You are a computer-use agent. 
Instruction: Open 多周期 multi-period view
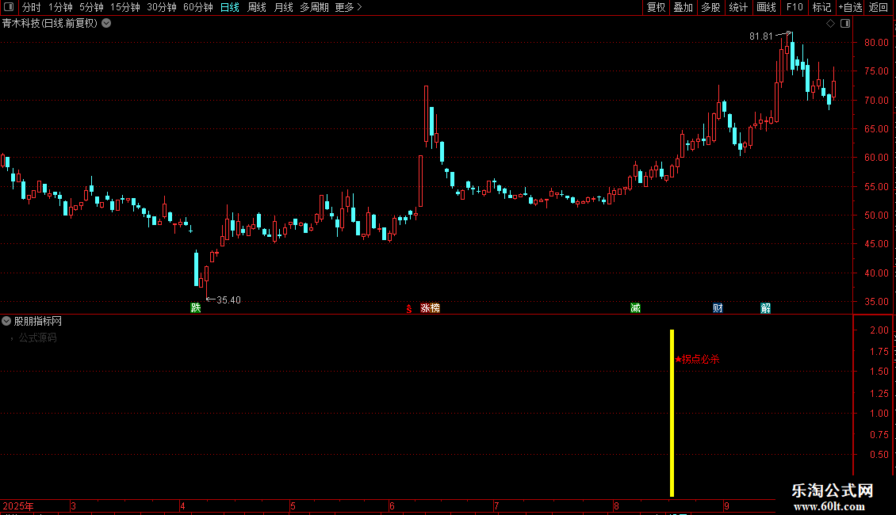314,7
